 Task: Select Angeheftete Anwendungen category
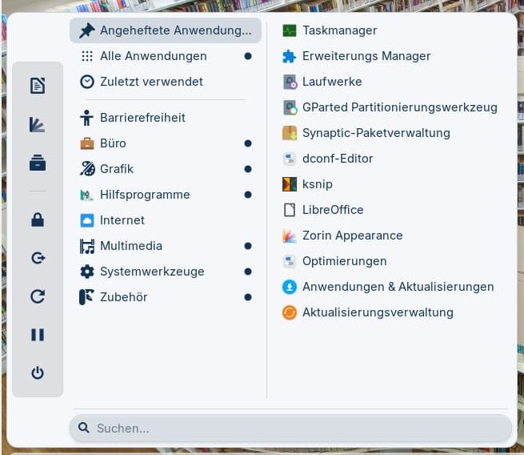(x=166, y=30)
